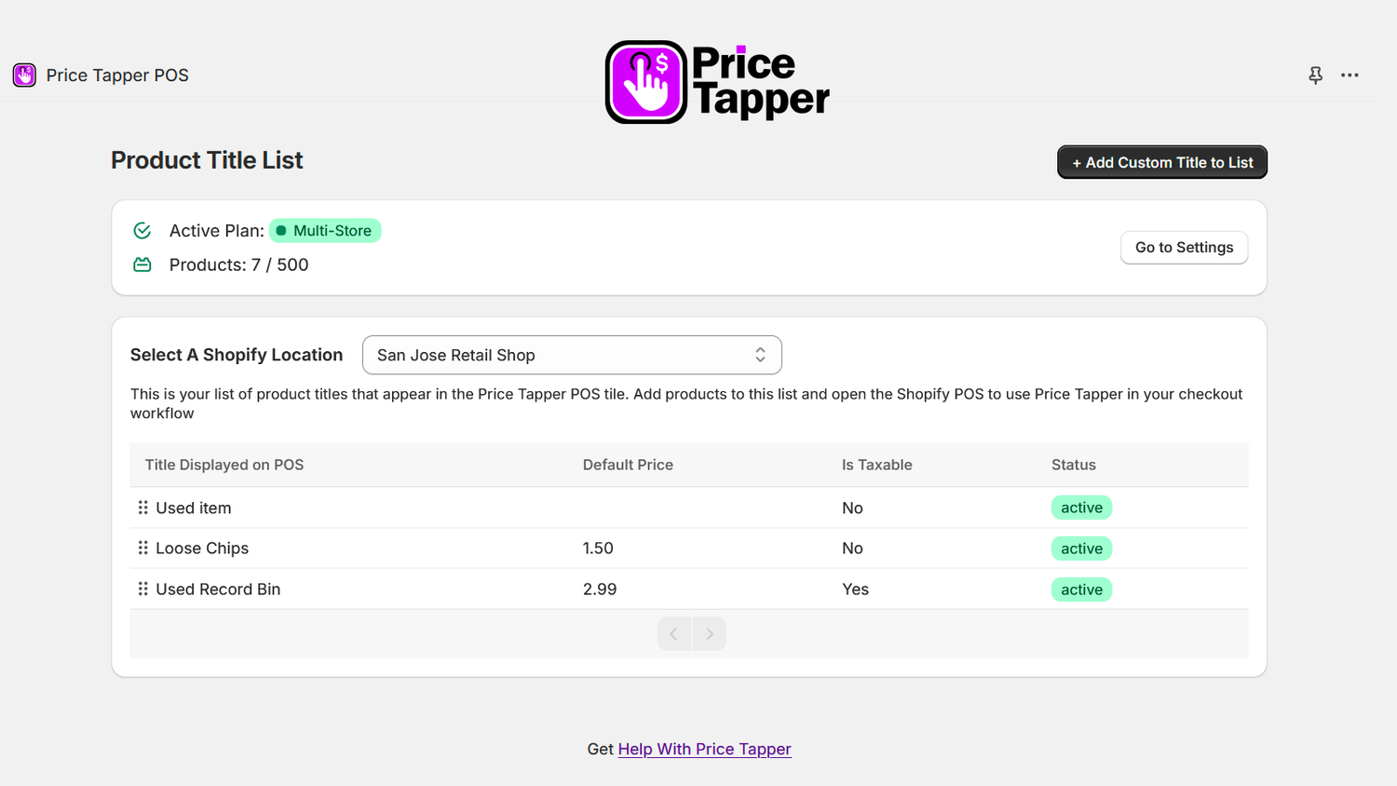Go to the previous table page

point(673,634)
